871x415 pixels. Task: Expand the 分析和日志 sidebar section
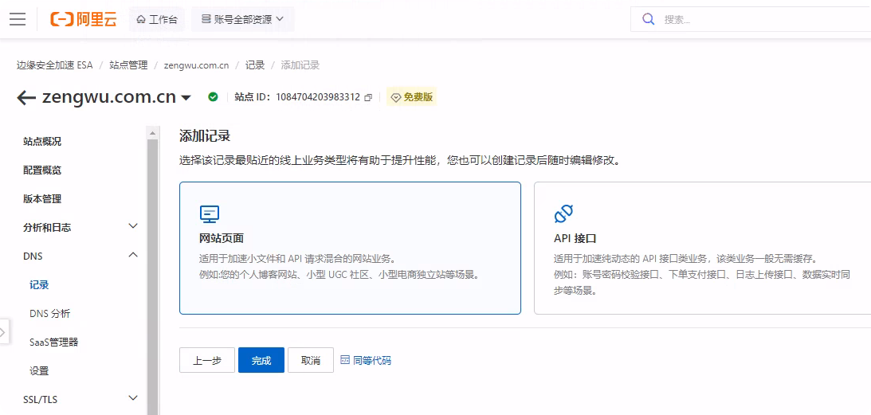coord(133,227)
